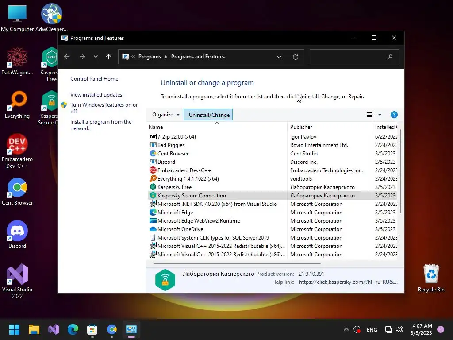This screenshot has width=453, height=340.
Task: Select Visual C++ 2015-2022 Redistributable (x64) row
Action: coord(272,246)
